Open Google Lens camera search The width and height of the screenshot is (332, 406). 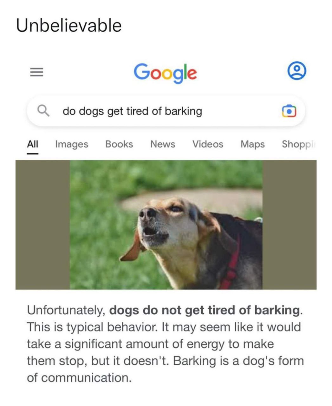[x=289, y=111]
